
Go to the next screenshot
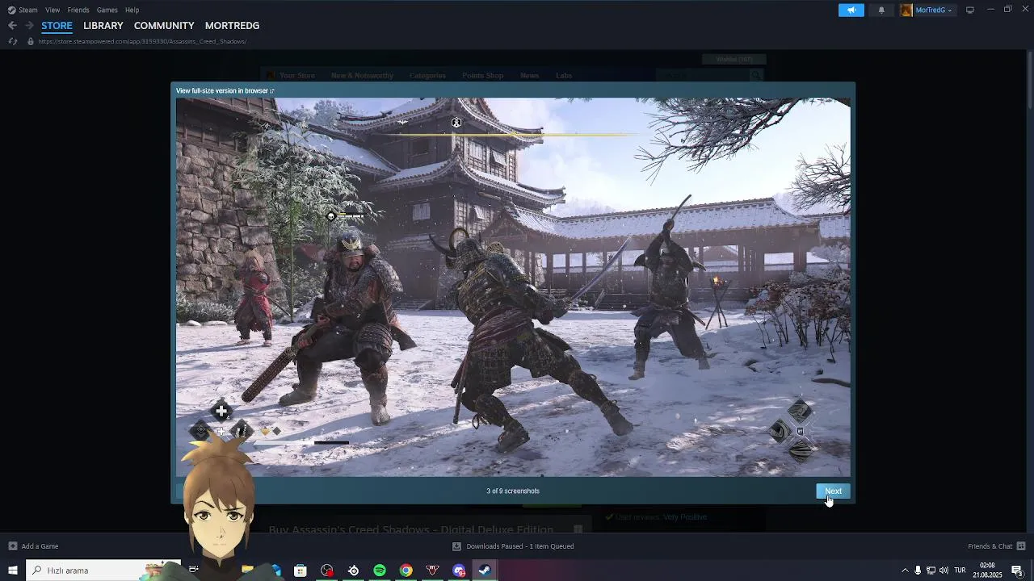[833, 491]
